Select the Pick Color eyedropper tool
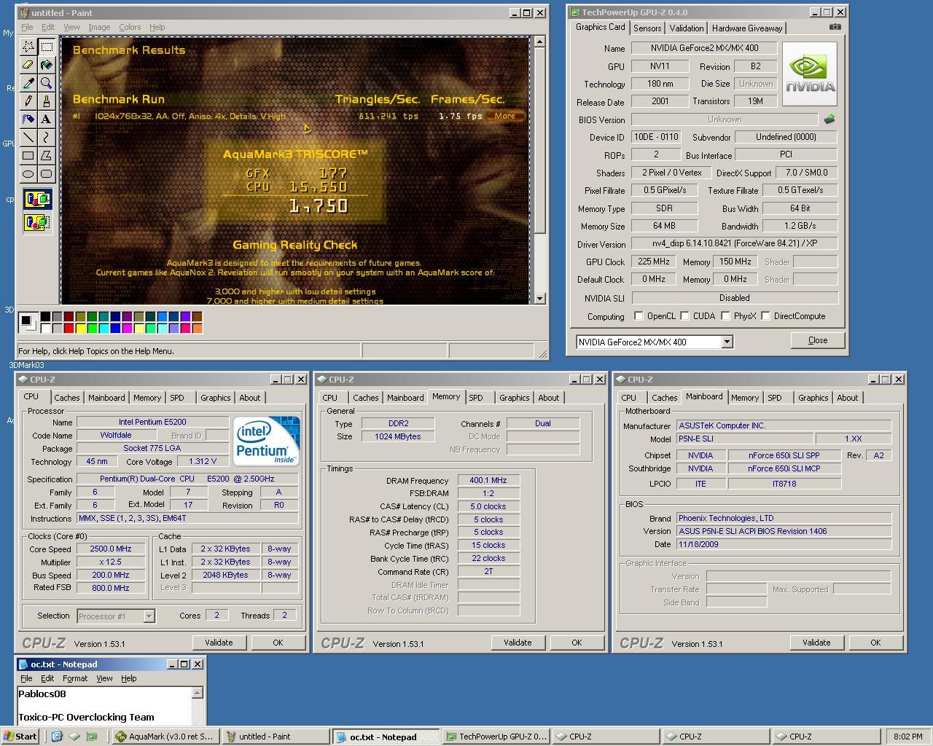The image size is (933, 746). click(28, 83)
